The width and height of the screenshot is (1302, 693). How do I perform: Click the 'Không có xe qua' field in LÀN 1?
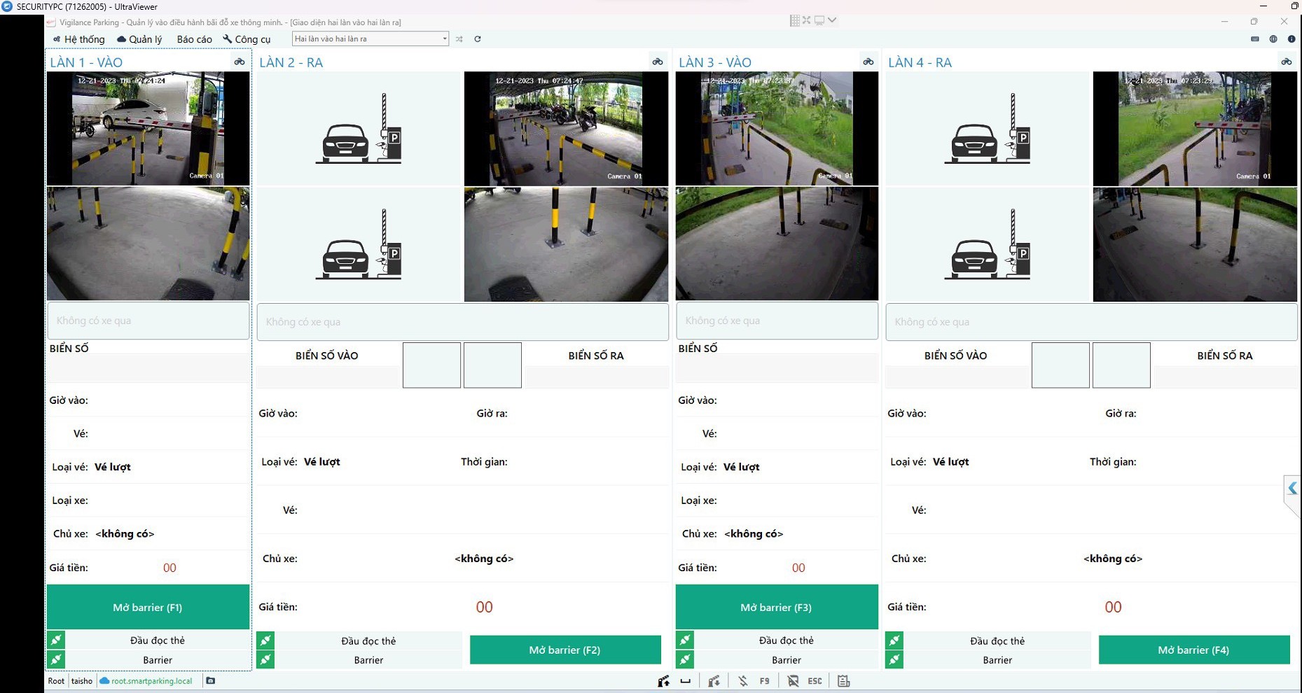click(148, 321)
